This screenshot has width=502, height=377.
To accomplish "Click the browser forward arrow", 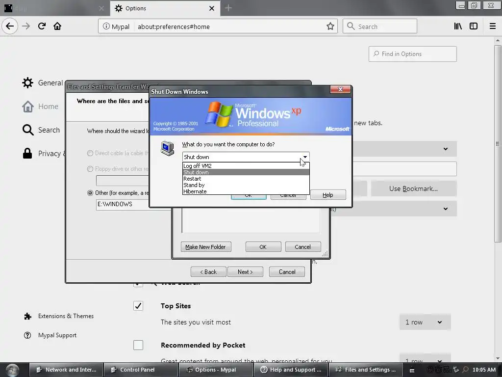I will click(x=26, y=27).
